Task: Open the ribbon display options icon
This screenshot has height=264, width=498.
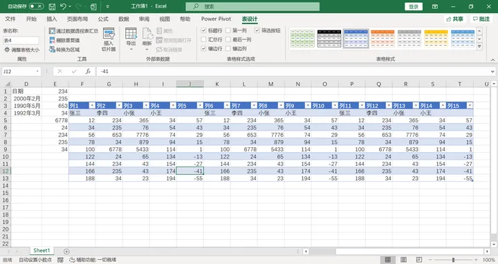Action: [x=435, y=6]
